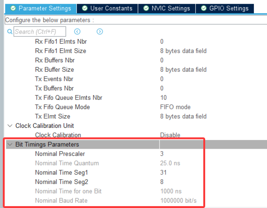Image resolution: width=267 pixels, height=208 pixels.
Task: Select the Nominal Prescaler value 3
Action: 162,154
